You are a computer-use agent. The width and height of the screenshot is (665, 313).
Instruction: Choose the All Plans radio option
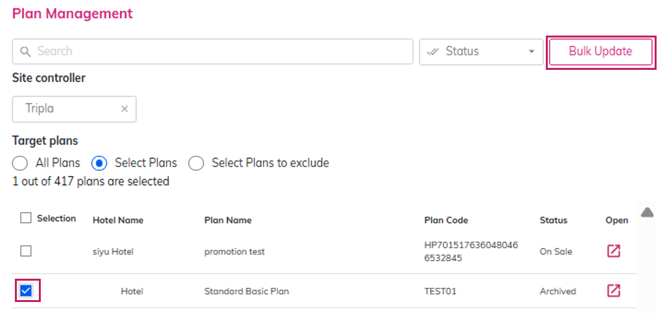coord(20,163)
